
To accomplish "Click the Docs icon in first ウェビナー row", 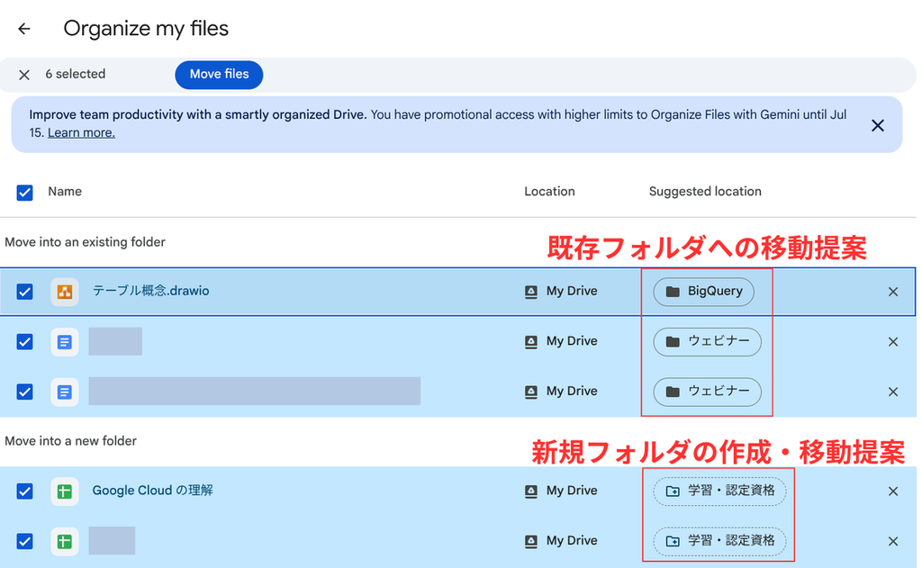I will [65, 342].
